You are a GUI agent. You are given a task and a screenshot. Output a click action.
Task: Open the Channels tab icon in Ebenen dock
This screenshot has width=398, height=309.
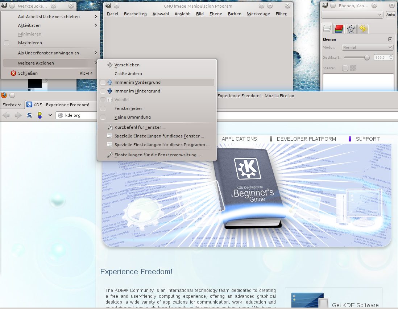(x=339, y=29)
